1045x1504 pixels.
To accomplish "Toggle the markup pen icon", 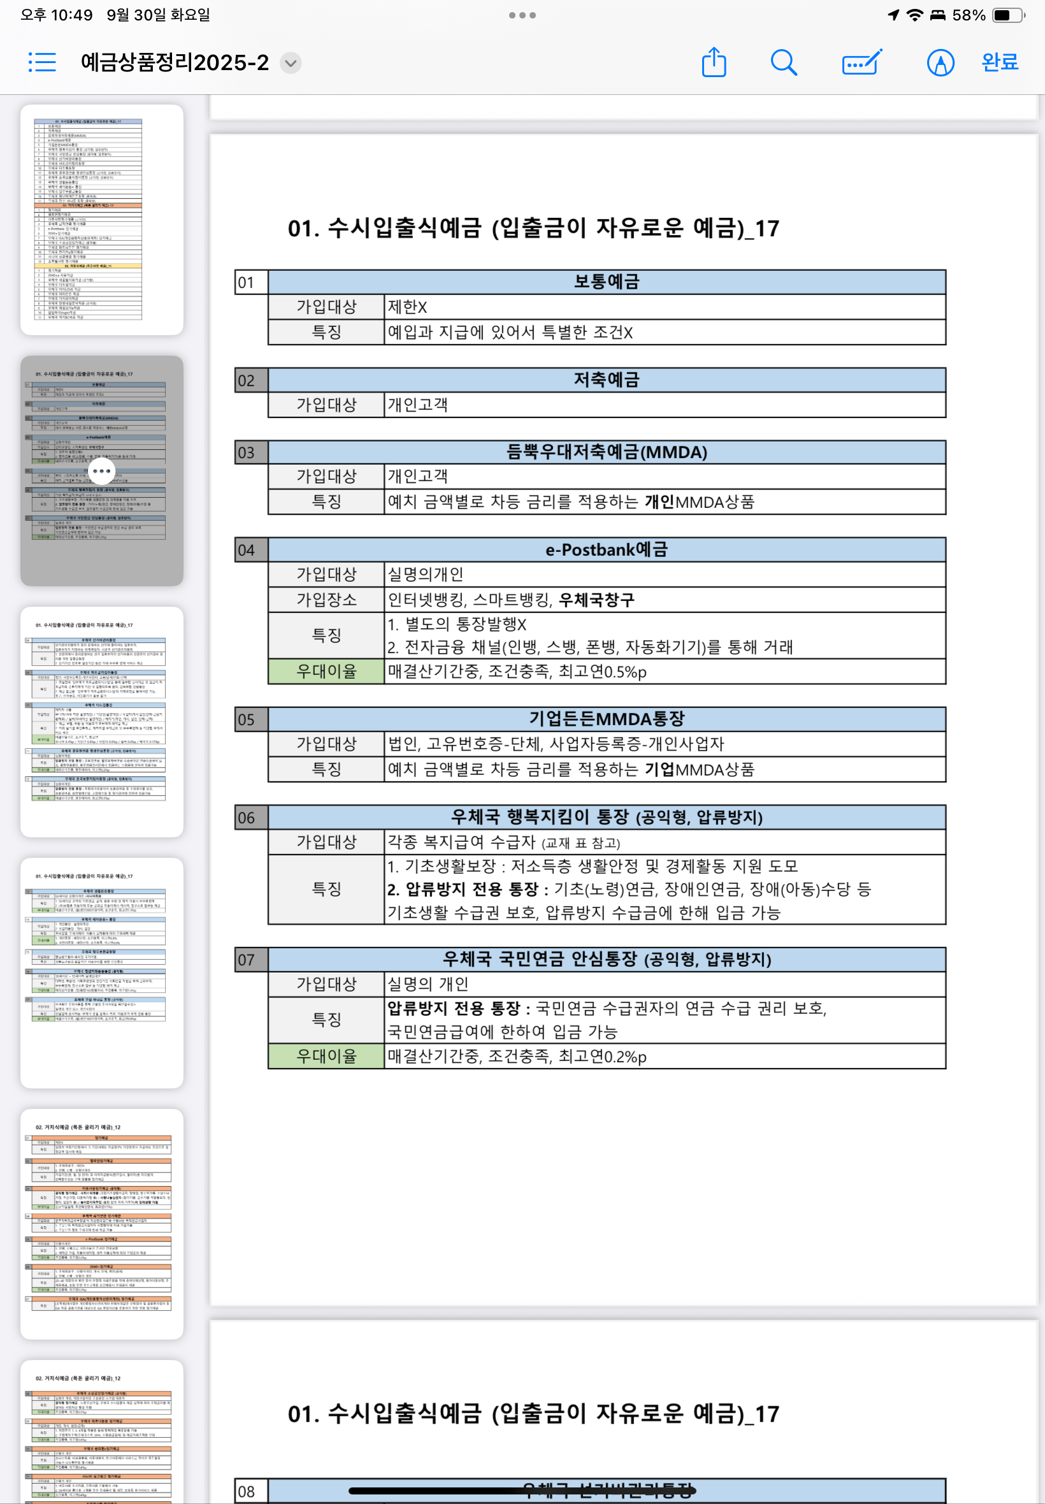I will [x=940, y=63].
